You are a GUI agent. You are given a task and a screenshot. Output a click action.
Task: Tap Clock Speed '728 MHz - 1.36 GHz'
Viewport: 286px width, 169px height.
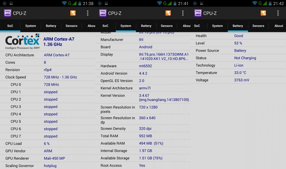(60, 77)
